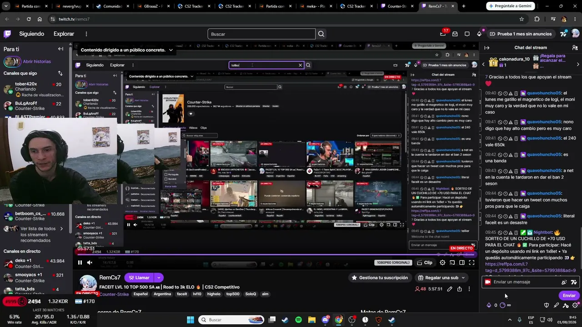Viewport: 582px width, 327px height.
Task: Toggle fullscreen on the video player
Action: coord(472,263)
